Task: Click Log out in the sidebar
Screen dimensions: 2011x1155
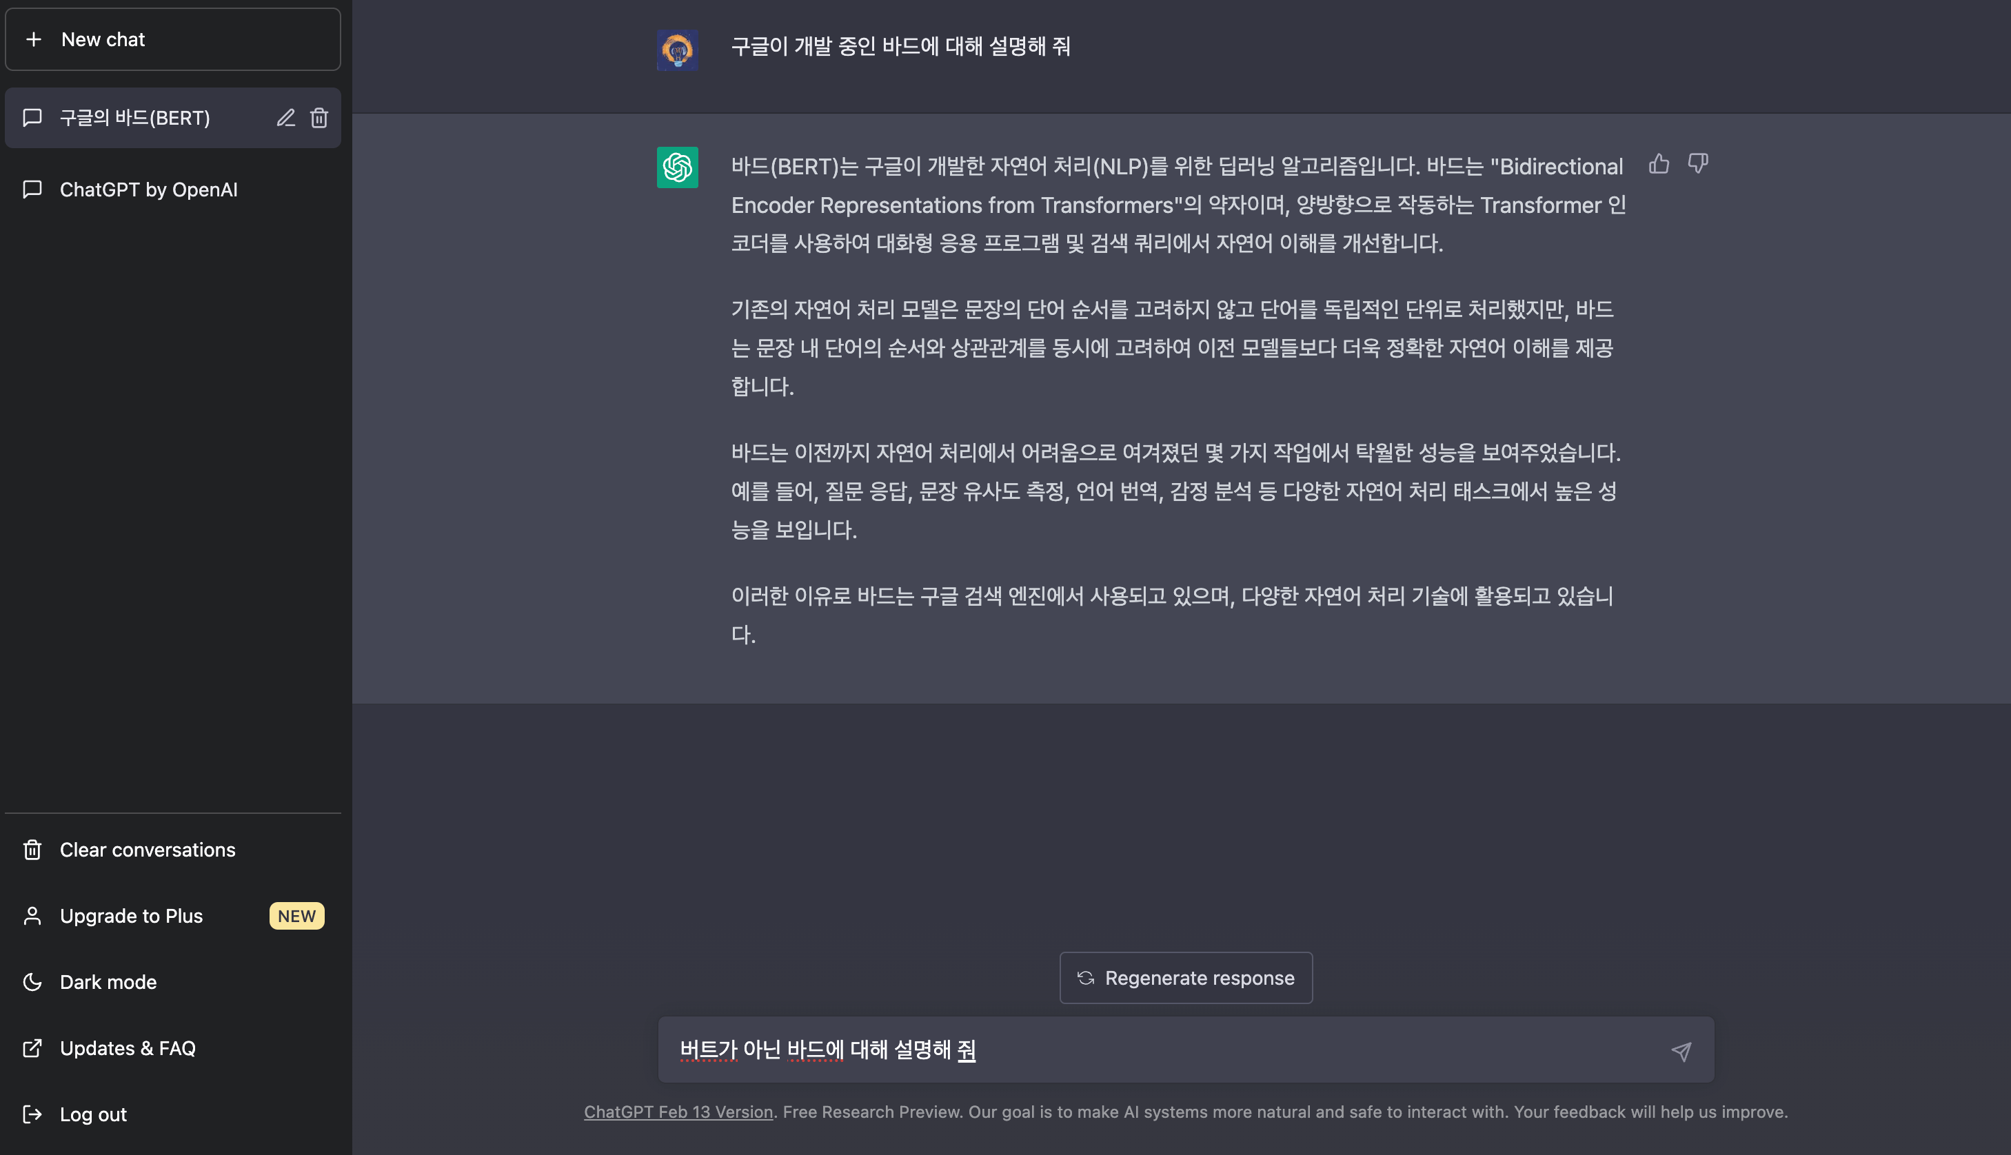Action: pos(93,1114)
